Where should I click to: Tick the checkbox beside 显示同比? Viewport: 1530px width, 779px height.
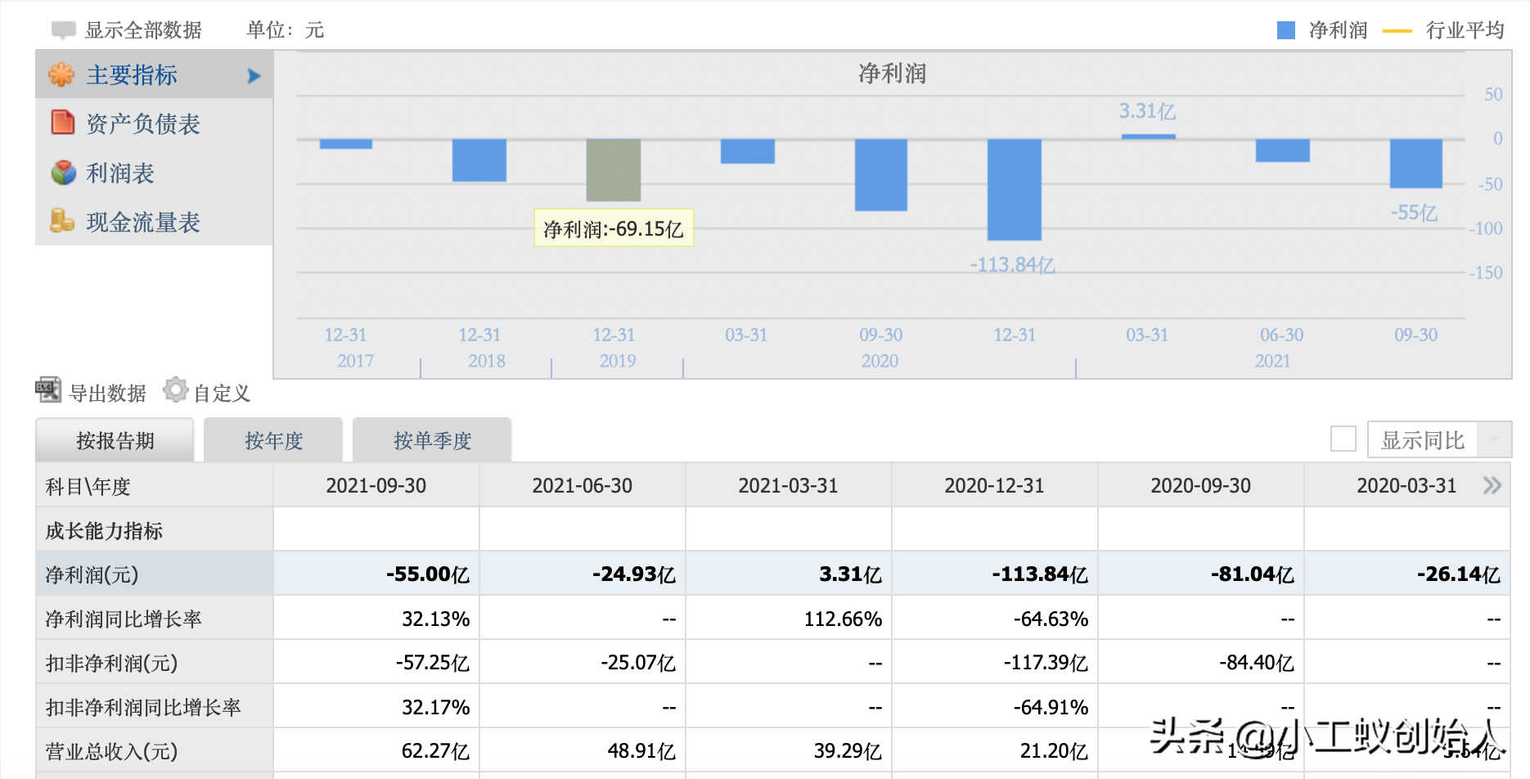coord(1343,439)
